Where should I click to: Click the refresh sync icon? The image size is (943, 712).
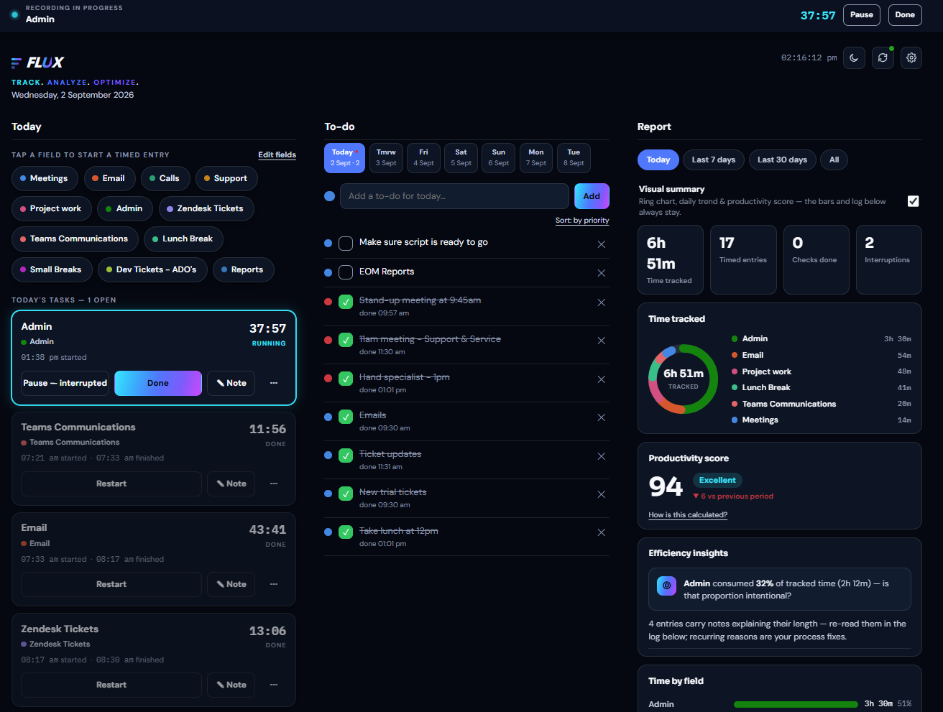click(x=883, y=58)
